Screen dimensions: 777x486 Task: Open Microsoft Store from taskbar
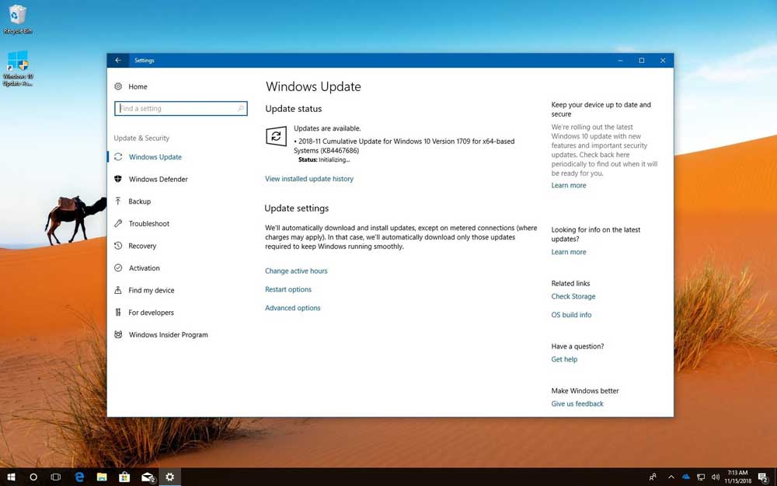(124, 477)
